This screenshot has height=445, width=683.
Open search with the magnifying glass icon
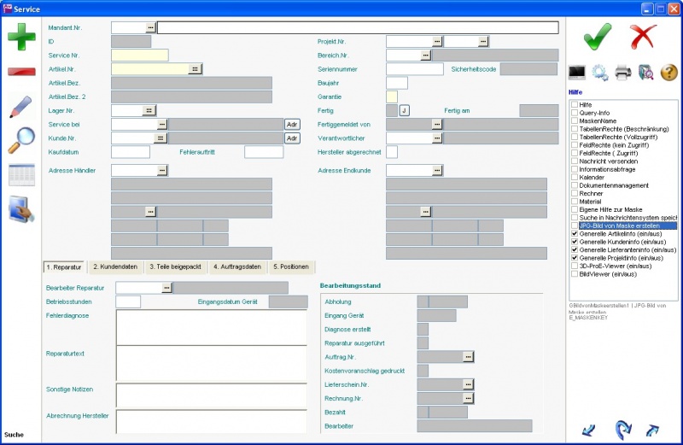click(x=20, y=139)
